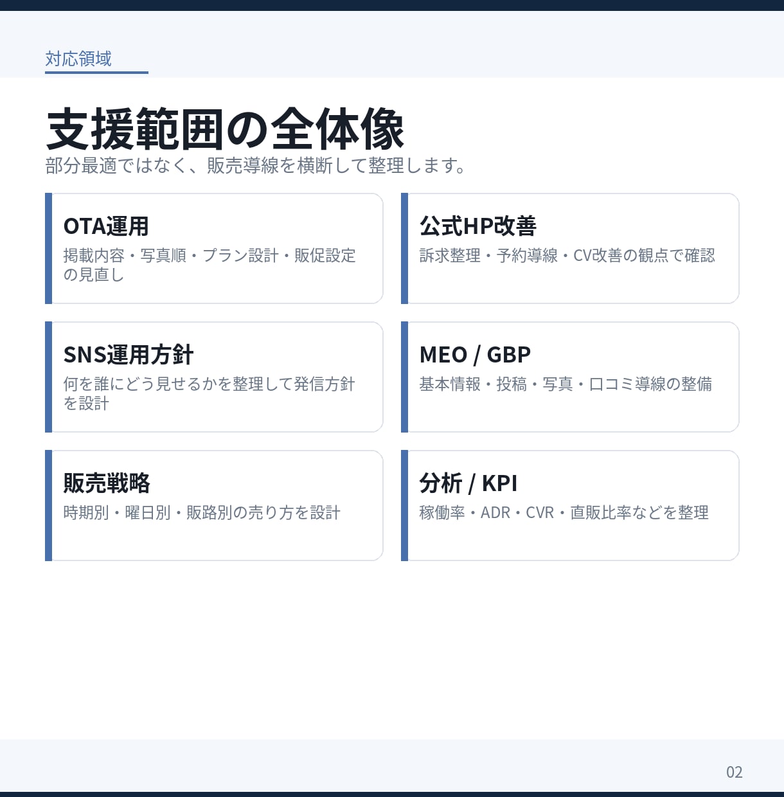Click the description 掲載内容・写真順・プラン設計・販促設定の見直し
784x797 pixels.
click(209, 265)
